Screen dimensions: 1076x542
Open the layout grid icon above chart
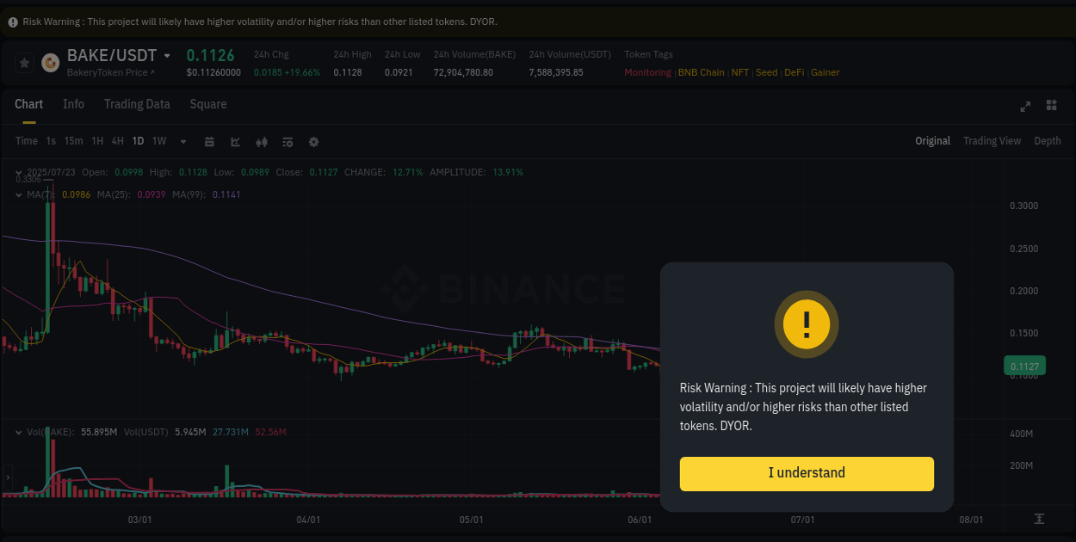tap(1051, 105)
